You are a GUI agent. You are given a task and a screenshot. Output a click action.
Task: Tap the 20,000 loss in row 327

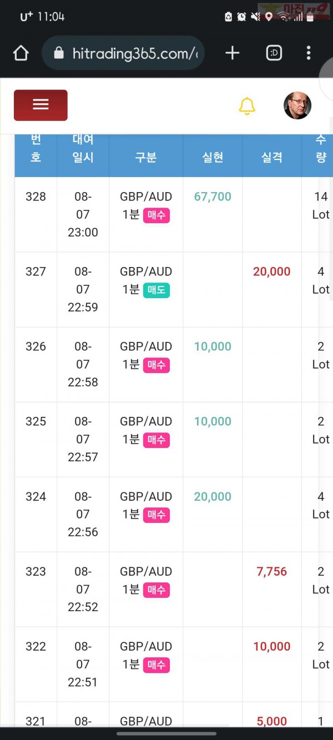point(272,271)
